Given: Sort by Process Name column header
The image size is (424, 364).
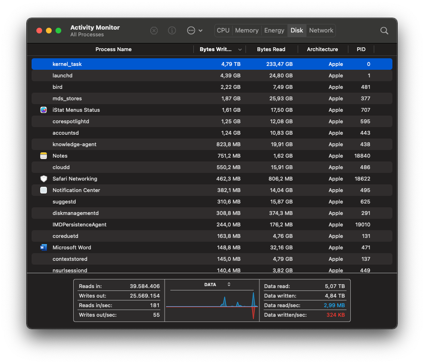Looking at the screenshot, I should [113, 49].
